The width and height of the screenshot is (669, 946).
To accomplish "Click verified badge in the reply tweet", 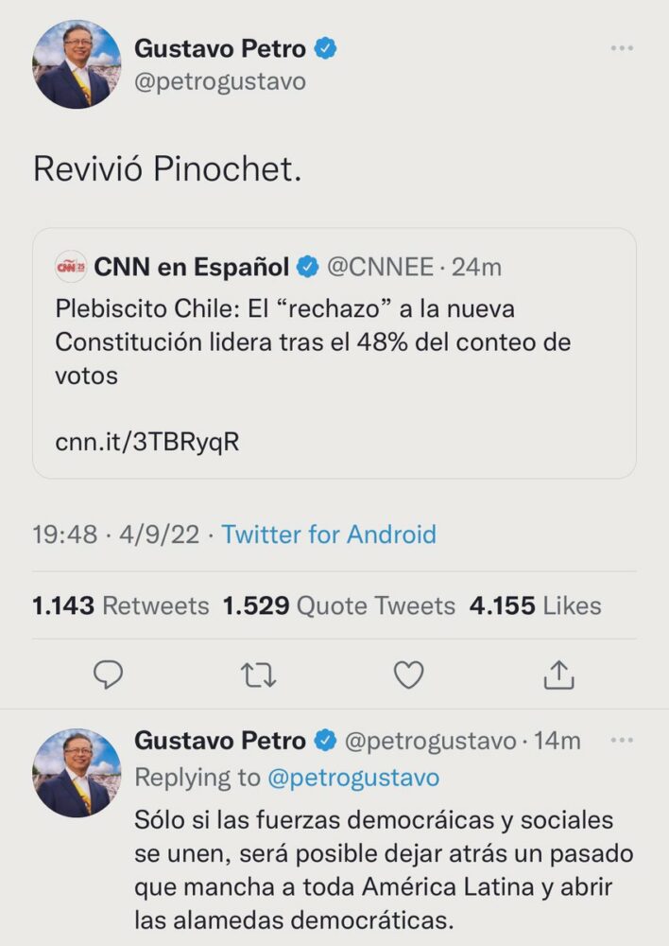I will point(325,741).
